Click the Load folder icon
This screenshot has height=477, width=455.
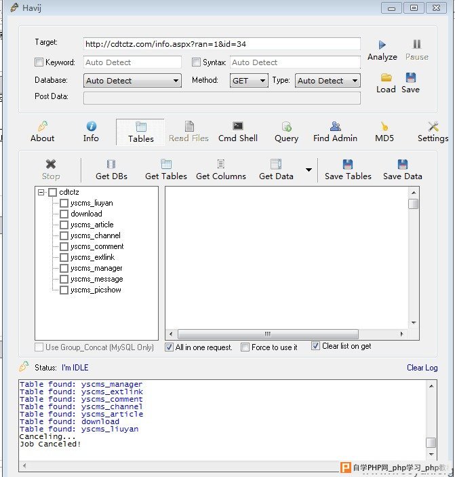pyautogui.click(x=386, y=77)
